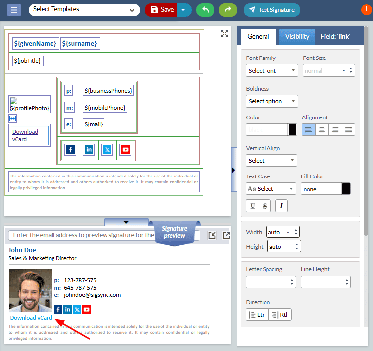Switch to the Visibility tab
Screen dimensions: 373x351
pos(297,36)
